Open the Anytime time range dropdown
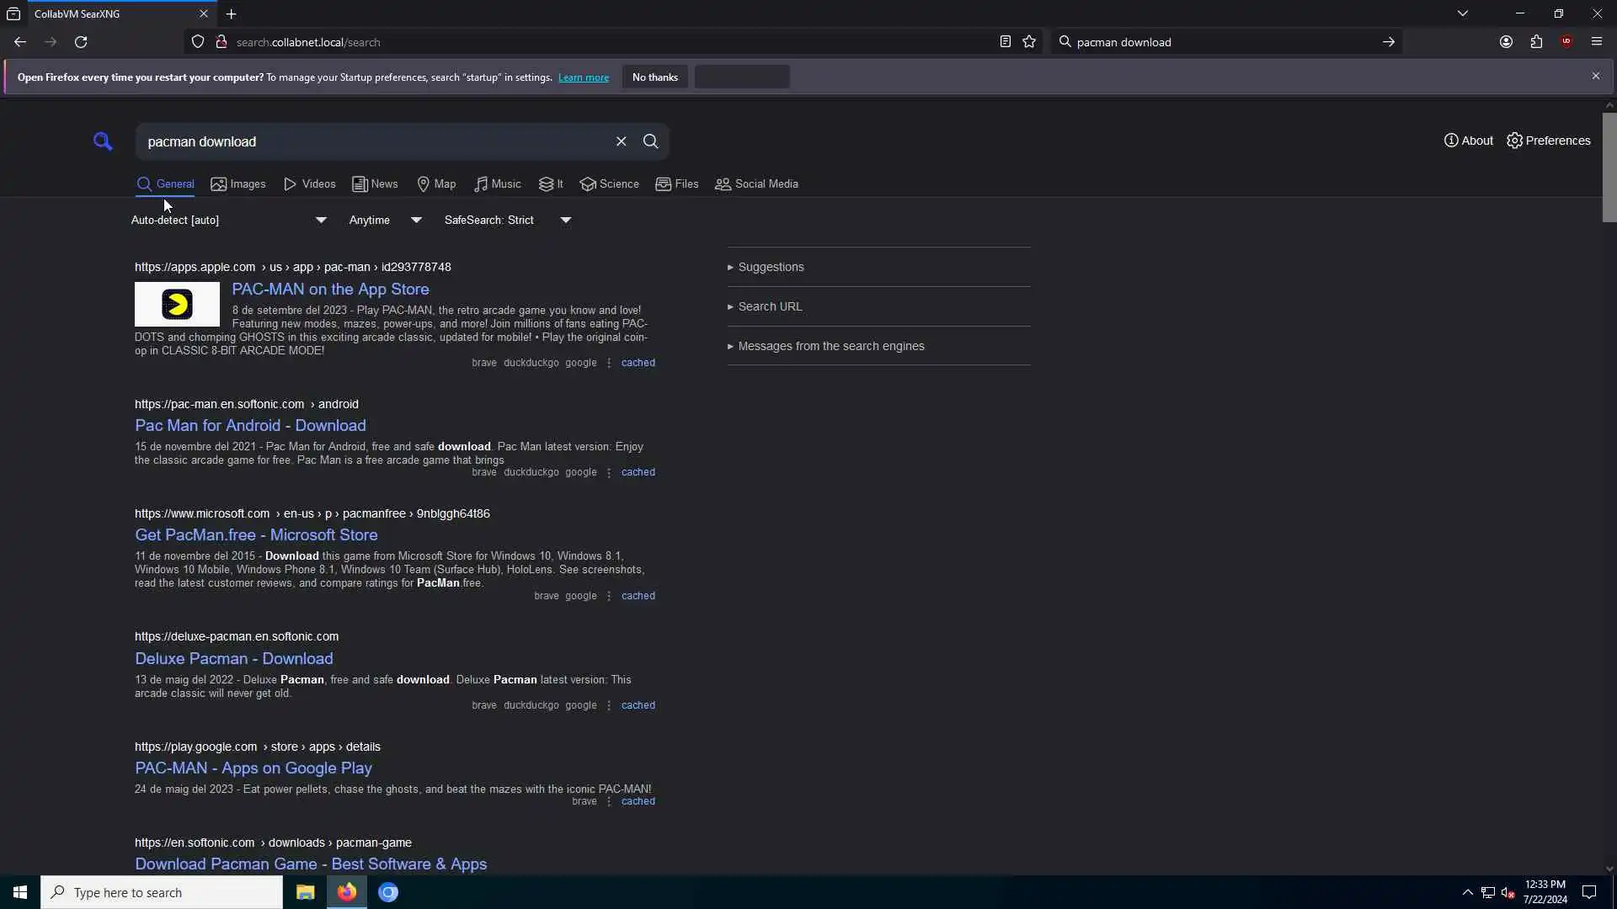Screen dimensions: 1617x909 coord(385,221)
